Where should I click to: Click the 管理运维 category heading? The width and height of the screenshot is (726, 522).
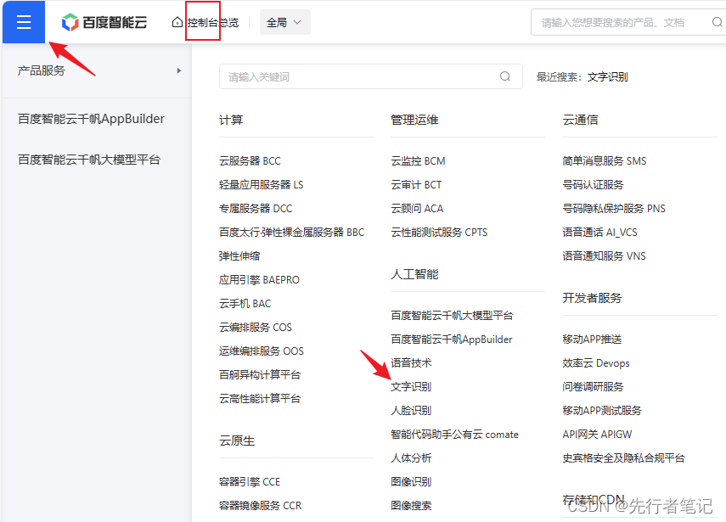tap(415, 120)
